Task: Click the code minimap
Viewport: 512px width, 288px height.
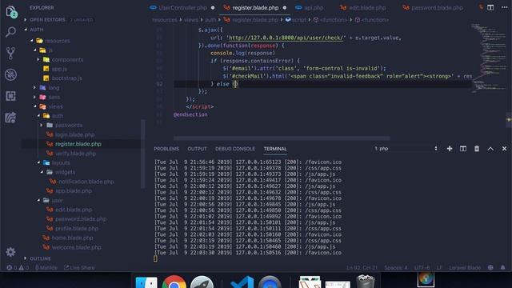Action: (x=488, y=58)
